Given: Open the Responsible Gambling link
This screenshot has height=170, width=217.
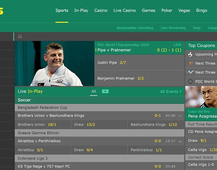Looking at the screenshot, I should point(135,28).
